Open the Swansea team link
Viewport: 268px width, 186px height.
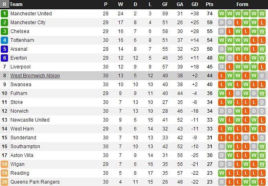pyautogui.click(x=20, y=85)
